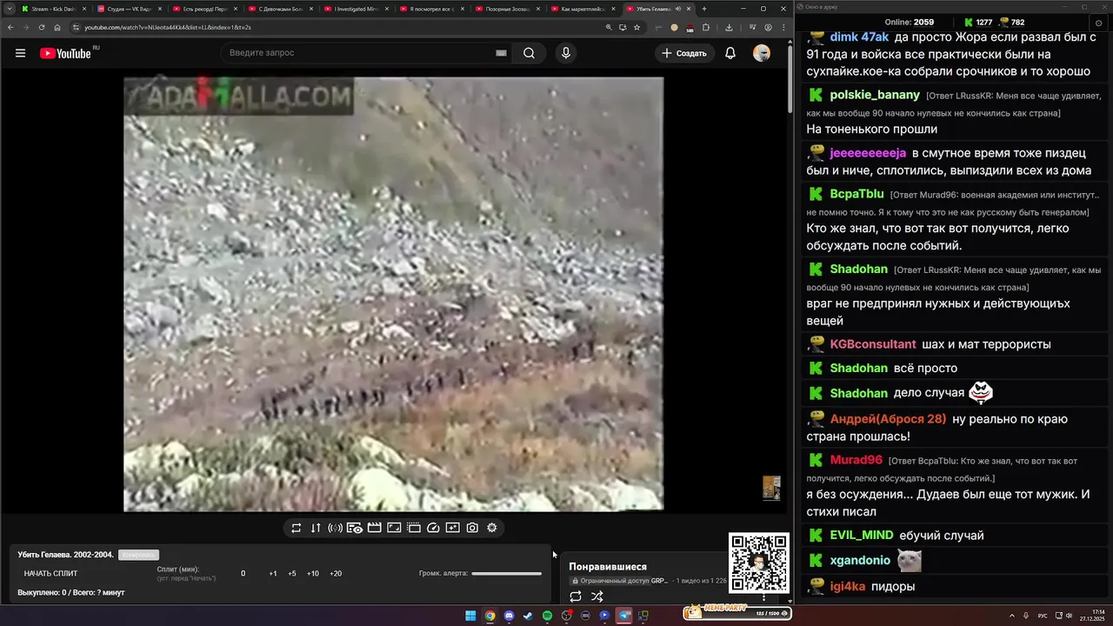Open the playback speed gauge icon
This screenshot has width=1113, height=626.
point(433,528)
